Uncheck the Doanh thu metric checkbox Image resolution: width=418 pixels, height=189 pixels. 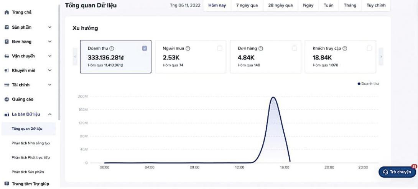[x=145, y=48]
